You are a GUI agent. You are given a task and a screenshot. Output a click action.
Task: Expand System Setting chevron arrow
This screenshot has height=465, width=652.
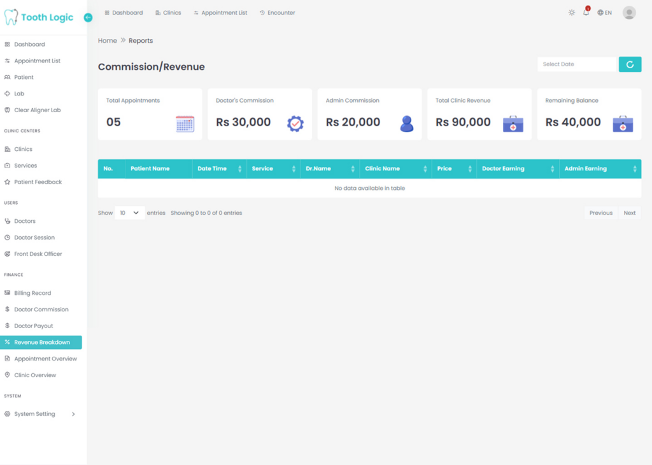73,414
